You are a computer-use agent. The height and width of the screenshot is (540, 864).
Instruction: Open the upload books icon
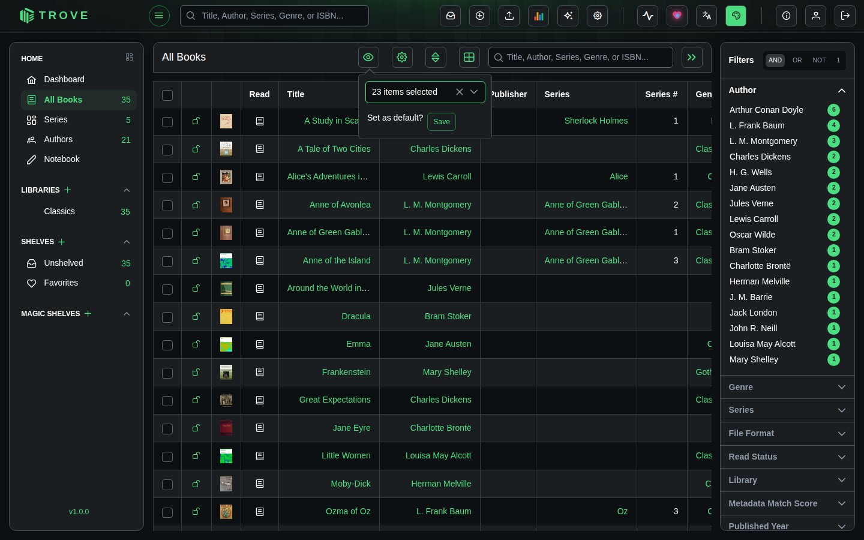[x=509, y=16]
